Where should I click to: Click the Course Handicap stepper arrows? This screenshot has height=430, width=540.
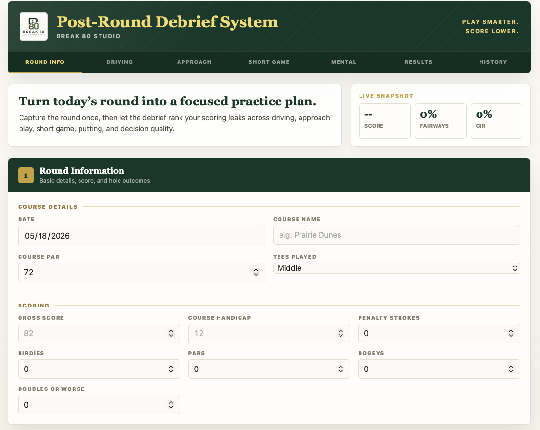point(341,333)
